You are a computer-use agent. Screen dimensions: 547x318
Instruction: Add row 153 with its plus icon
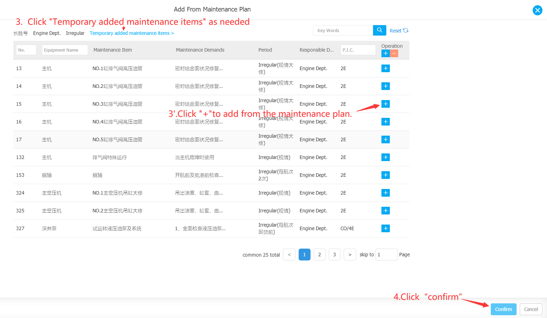coord(386,175)
